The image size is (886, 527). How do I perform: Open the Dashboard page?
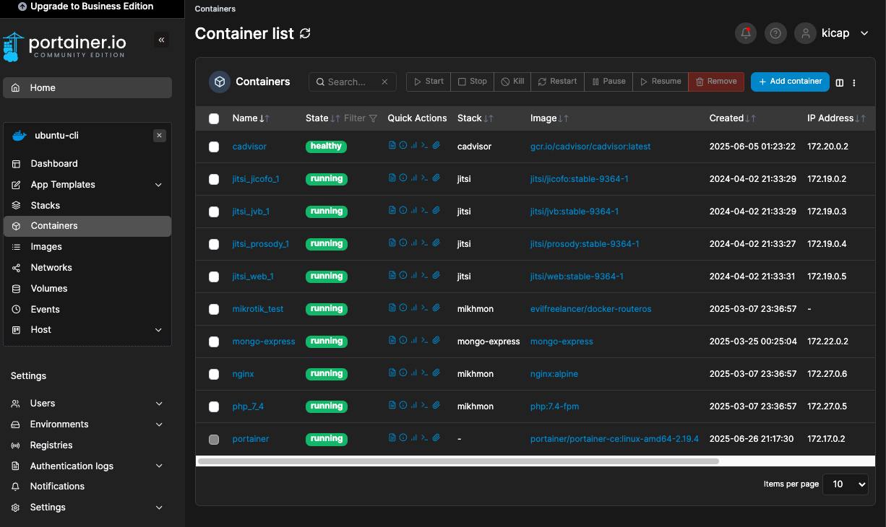tap(87, 164)
